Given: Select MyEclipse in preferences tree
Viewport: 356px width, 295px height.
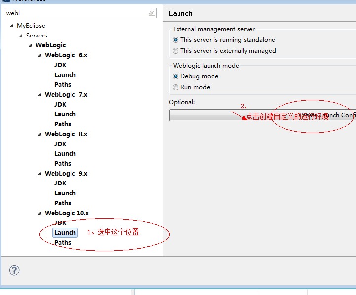Looking at the screenshot, I should [x=31, y=26].
